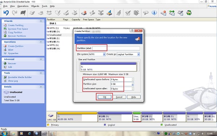Select the NTFS (C:) row in partition list

(54, 28)
